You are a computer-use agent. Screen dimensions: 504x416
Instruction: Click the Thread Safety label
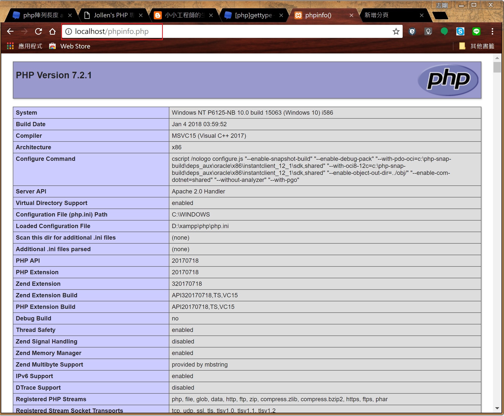(36, 330)
